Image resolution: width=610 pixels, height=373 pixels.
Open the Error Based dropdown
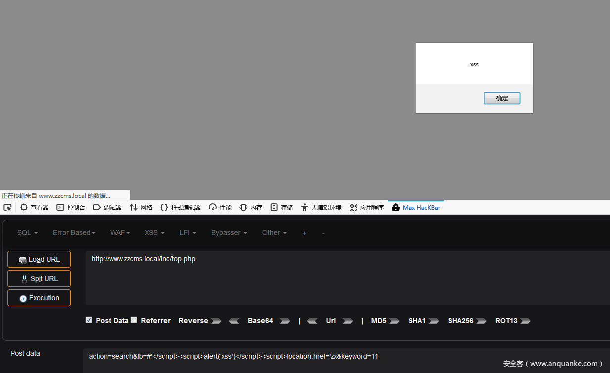[x=74, y=233]
